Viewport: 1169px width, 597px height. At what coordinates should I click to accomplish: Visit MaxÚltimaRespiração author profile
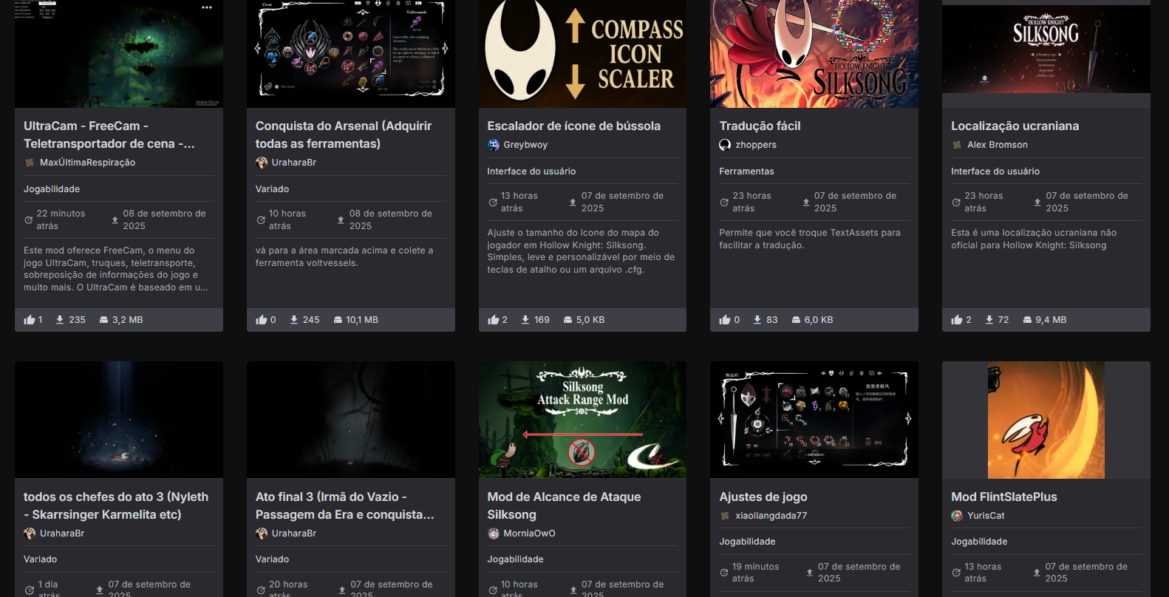(87, 163)
